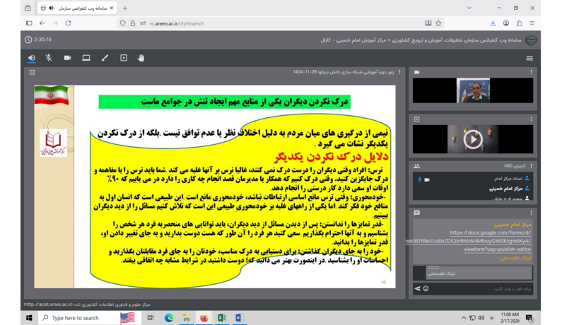Open chat panel three-dot menu
The image size is (562, 325).
pyautogui.click(x=531, y=213)
